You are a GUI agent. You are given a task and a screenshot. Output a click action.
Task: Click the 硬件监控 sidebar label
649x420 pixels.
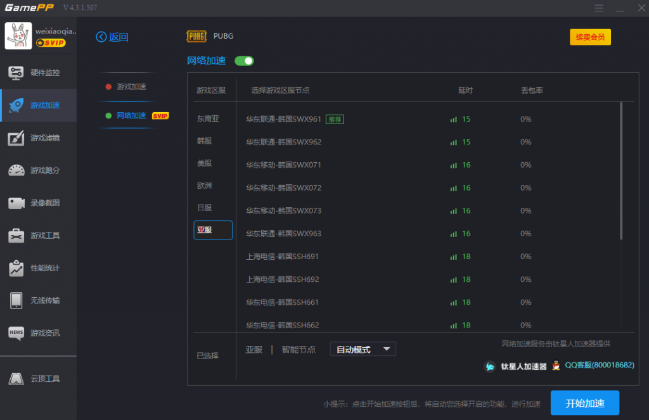point(45,73)
